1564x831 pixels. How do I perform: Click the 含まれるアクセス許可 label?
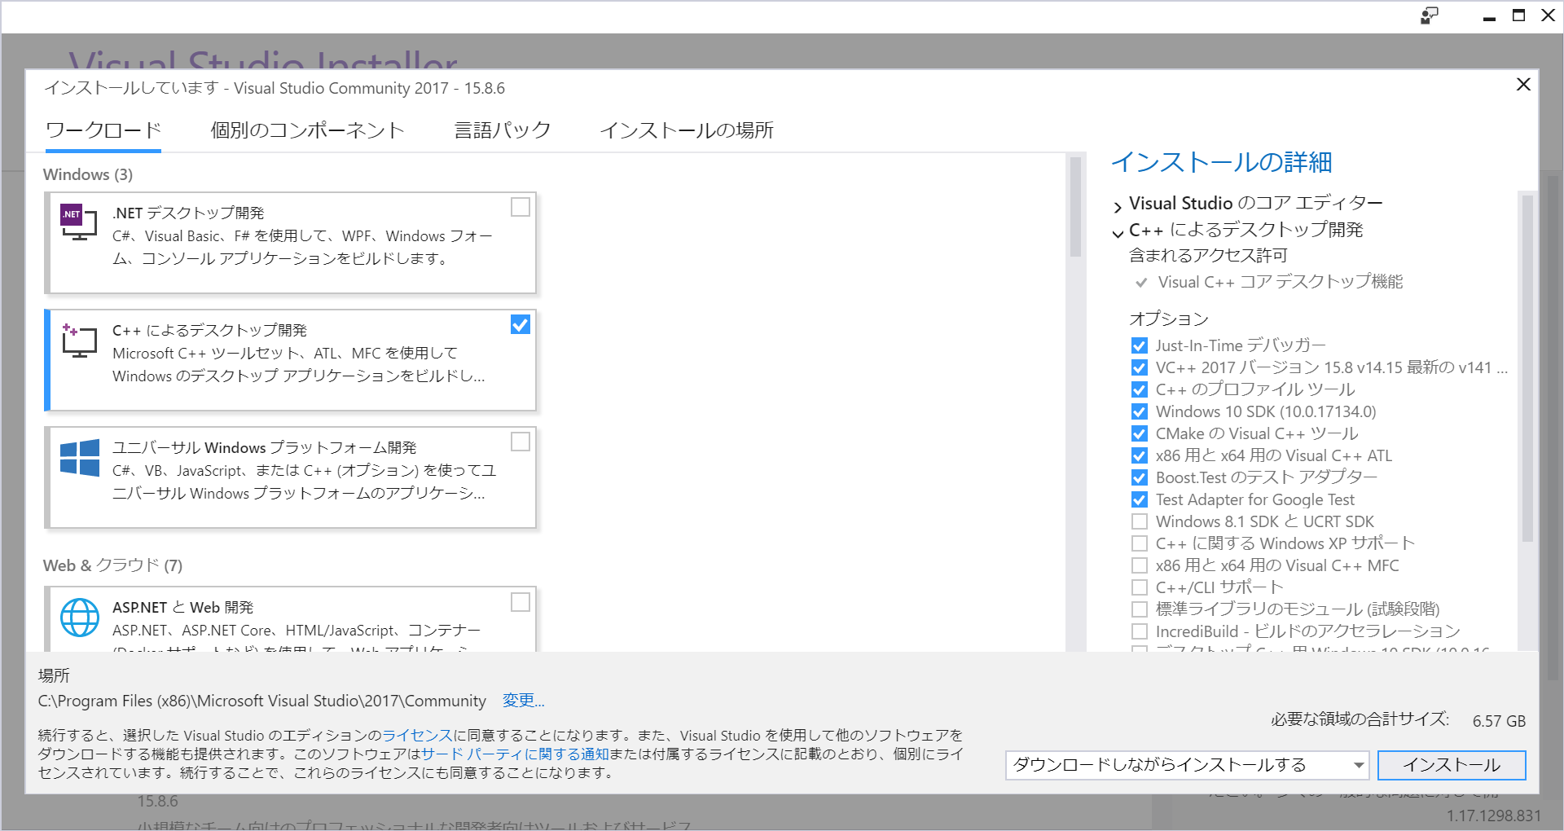[1208, 256]
